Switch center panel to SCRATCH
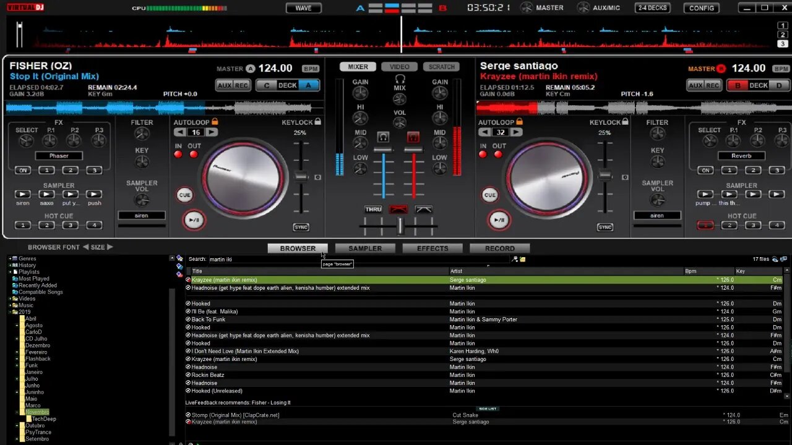 pyautogui.click(x=442, y=67)
